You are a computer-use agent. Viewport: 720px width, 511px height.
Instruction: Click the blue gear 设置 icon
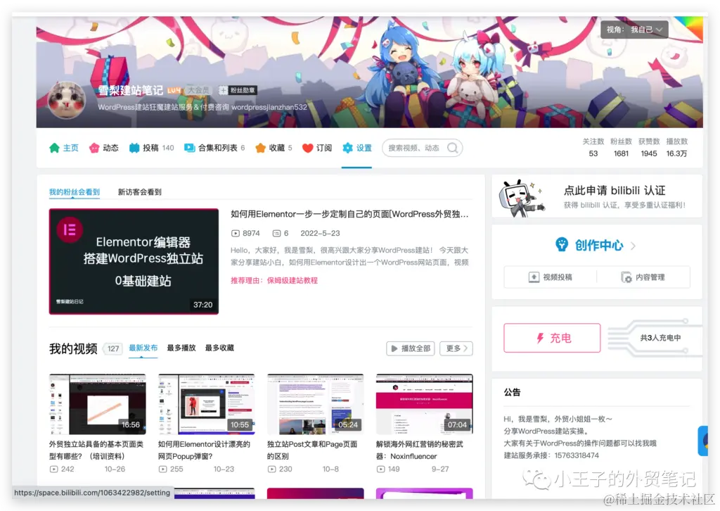[347, 148]
